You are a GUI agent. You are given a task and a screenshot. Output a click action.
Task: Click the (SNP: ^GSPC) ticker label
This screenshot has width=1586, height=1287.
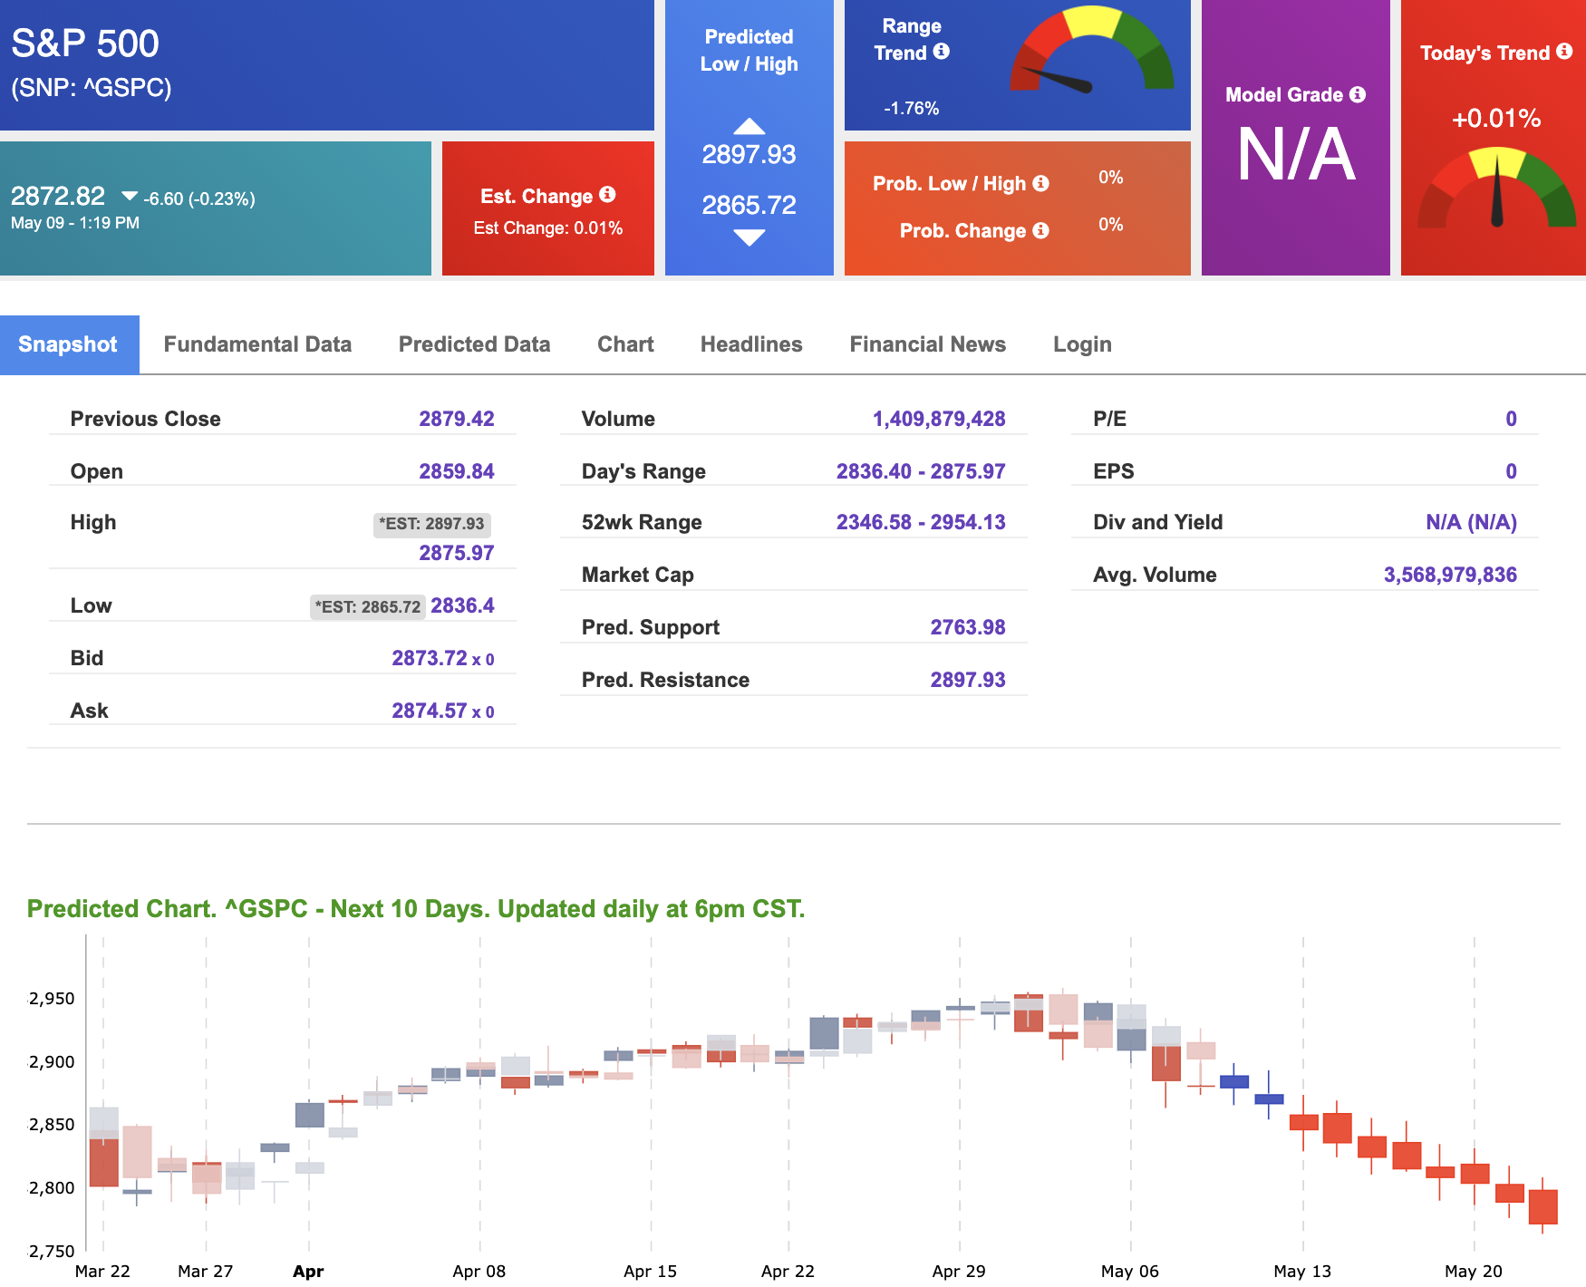click(91, 88)
